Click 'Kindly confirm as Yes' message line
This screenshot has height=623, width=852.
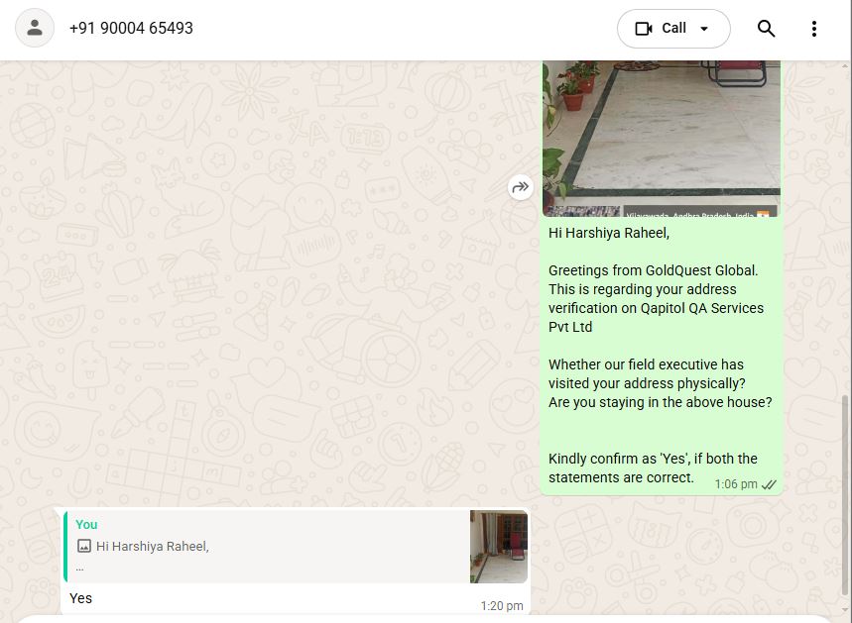(x=652, y=459)
